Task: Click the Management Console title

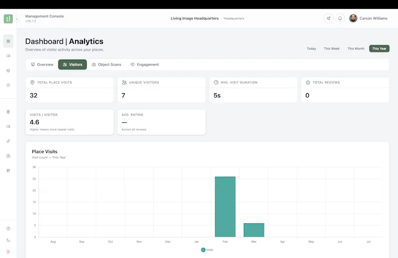Action: click(44, 16)
